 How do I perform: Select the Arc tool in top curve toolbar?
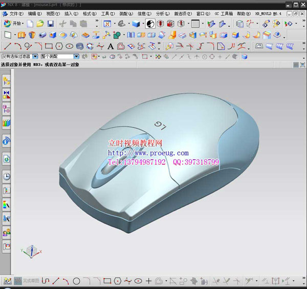[18, 47]
